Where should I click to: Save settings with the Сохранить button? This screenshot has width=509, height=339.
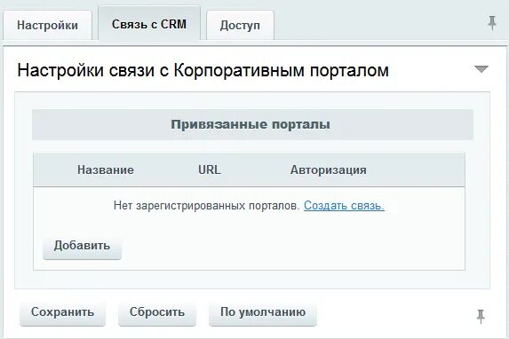[63, 312]
